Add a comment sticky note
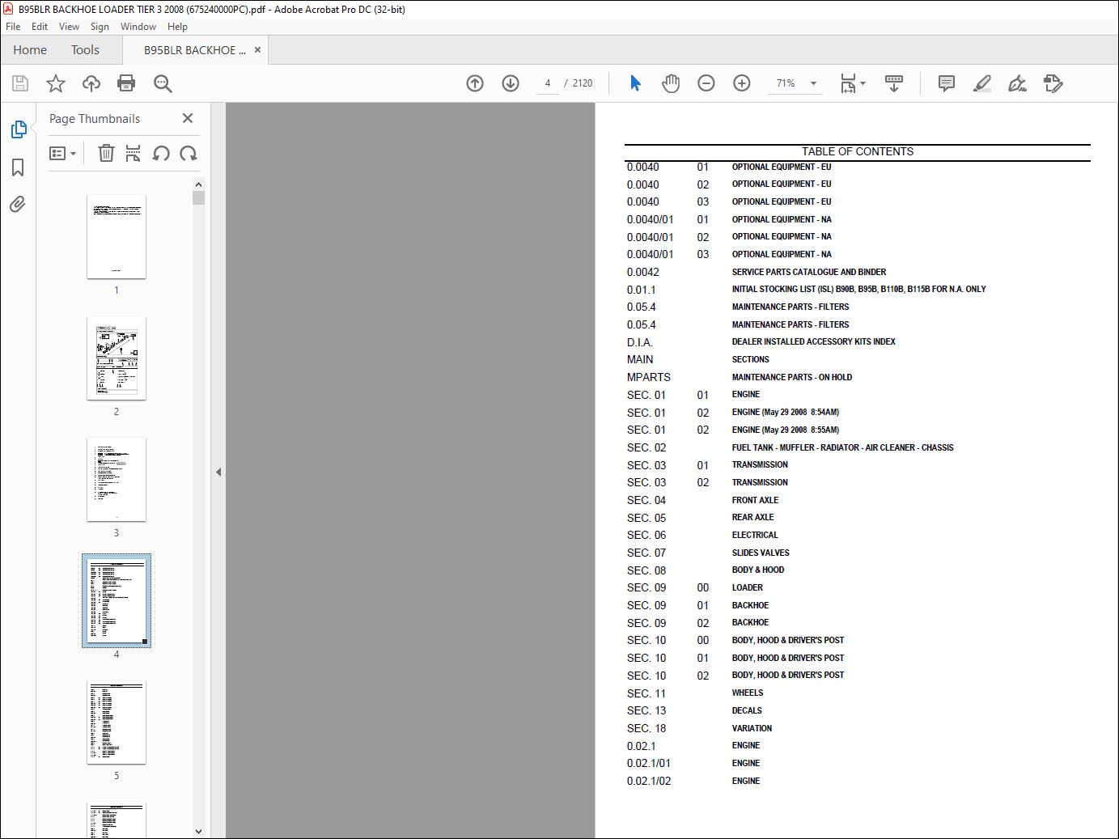Screen dimensions: 1119x839 (x=946, y=83)
